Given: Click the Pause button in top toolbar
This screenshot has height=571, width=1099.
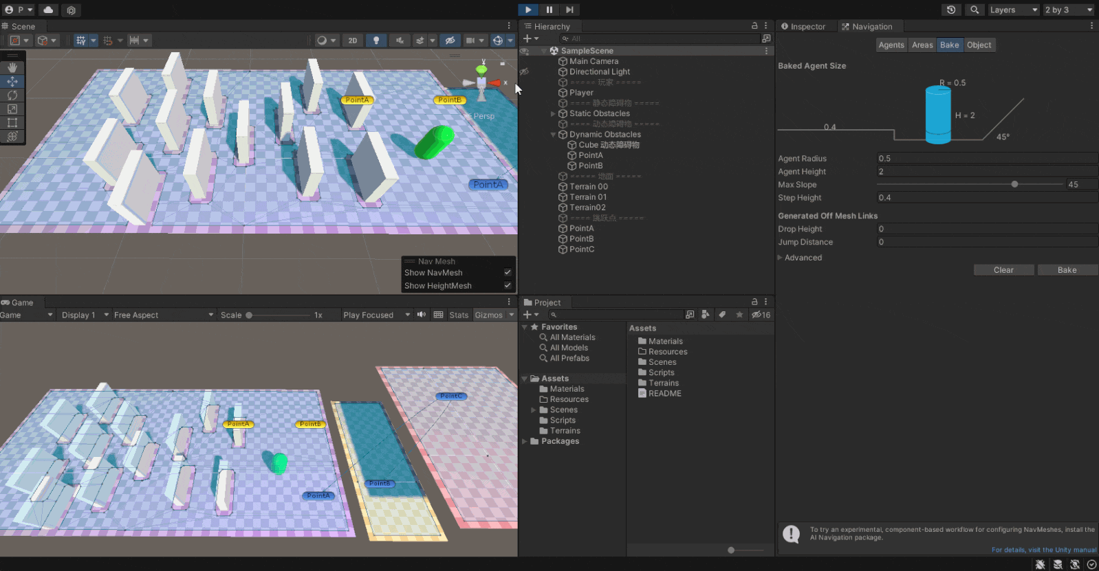Looking at the screenshot, I should pos(549,10).
